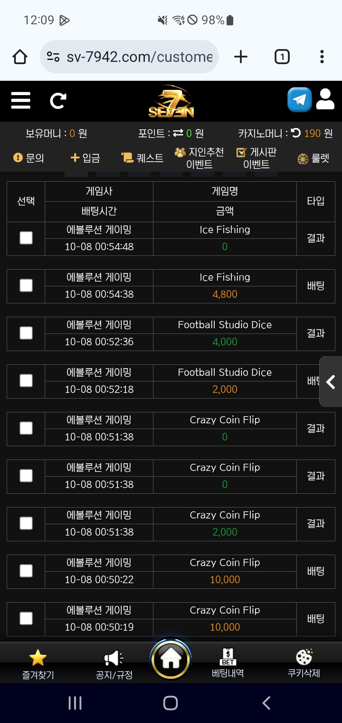Open 퀘스트 quest link
Viewport: 342px width, 723px height.
pos(142,158)
